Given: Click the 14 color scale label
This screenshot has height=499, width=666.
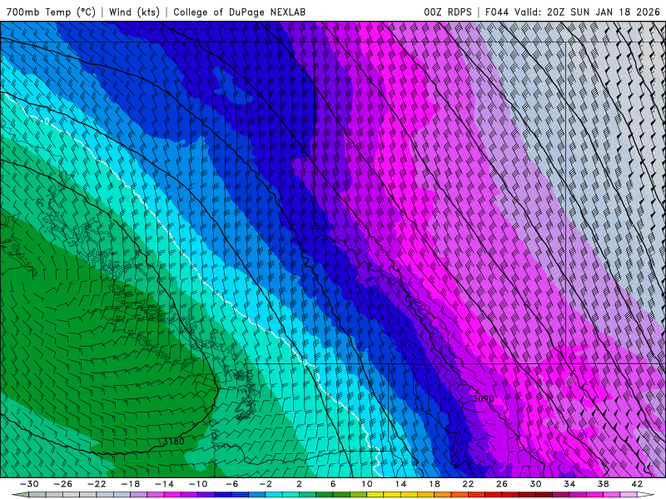Looking at the screenshot, I should (x=400, y=484).
